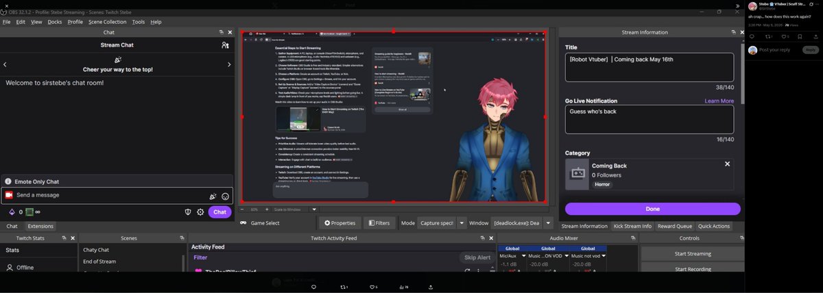Screen dimensions: 823x293
Task: Click the Cheer celebration icon in chat header
Action: click(x=117, y=60)
